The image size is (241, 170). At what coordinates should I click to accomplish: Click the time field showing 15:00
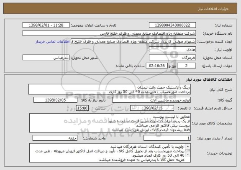82,108
